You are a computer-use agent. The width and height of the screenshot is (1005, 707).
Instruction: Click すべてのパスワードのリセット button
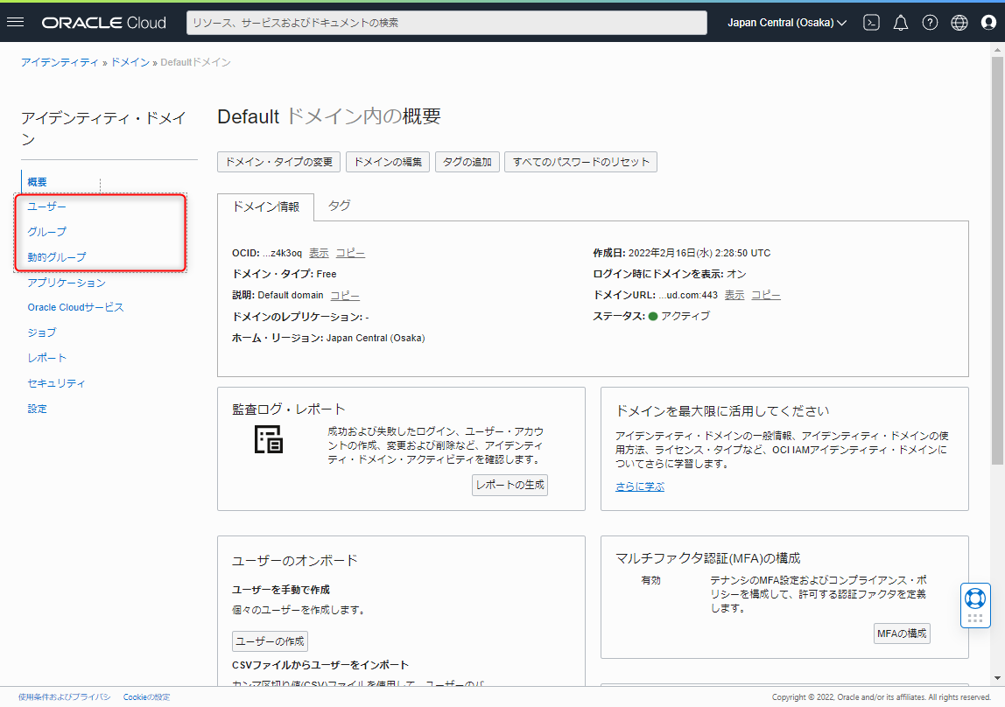(580, 162)
